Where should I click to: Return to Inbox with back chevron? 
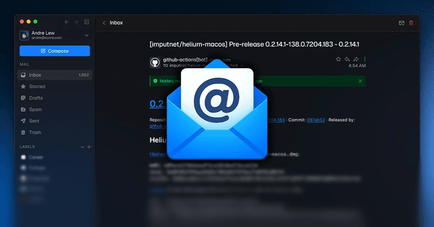(x=104, y=23)
